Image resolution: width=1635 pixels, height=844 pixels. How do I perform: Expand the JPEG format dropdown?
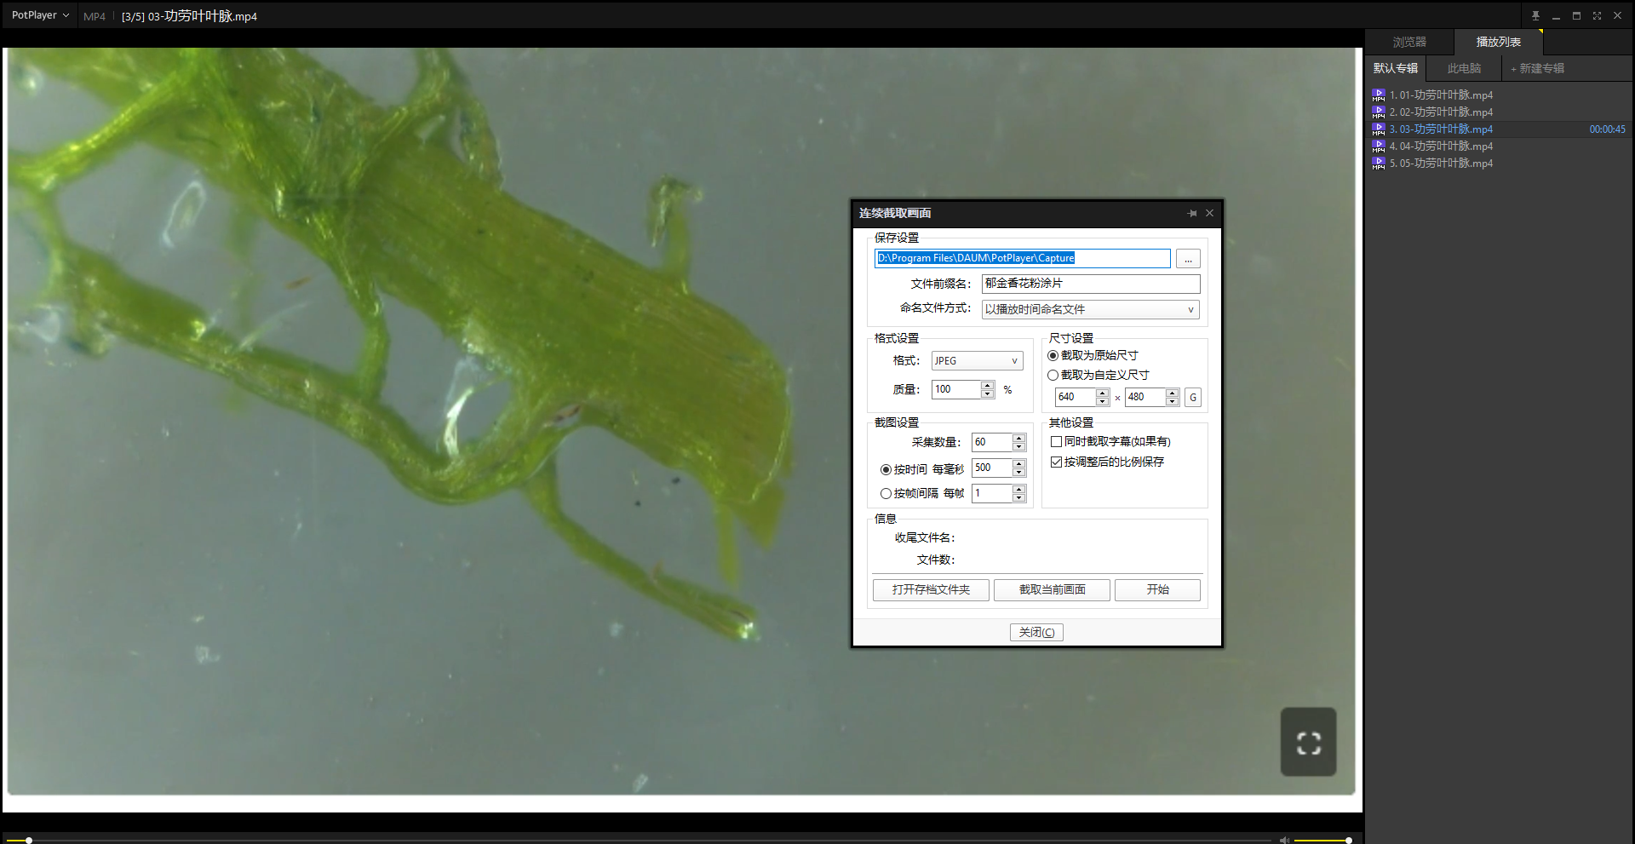point(977,361)
